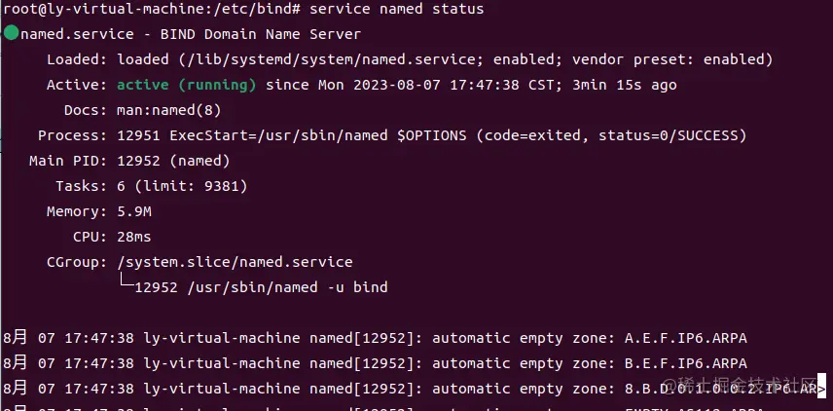
Task: Click the green active status dot
Action: pyautogui.click(x=11, y=34)
